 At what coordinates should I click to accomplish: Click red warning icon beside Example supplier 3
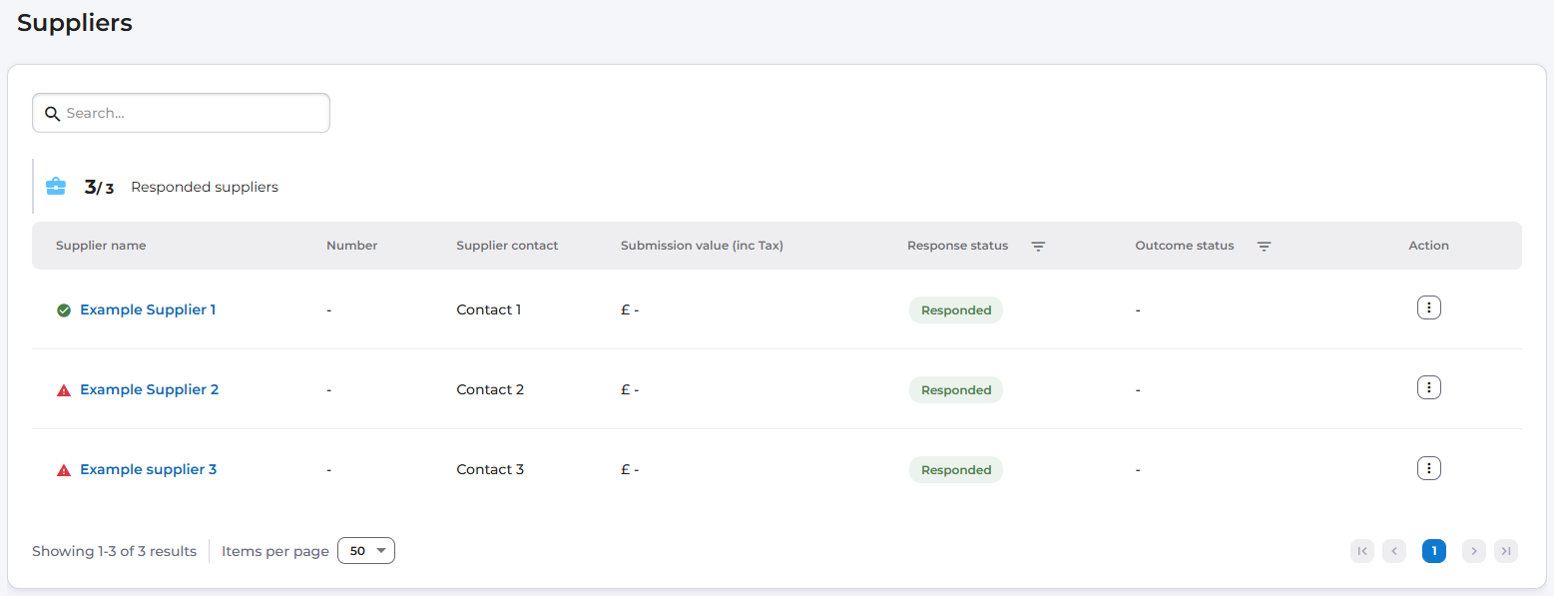point(64,470)
